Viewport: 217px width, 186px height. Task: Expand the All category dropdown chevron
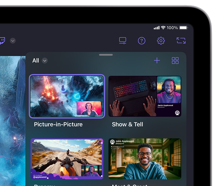[45, 61]
